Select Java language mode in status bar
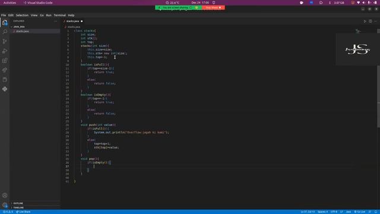The width and height of the screenshot is (380, 214). point(349,212)
